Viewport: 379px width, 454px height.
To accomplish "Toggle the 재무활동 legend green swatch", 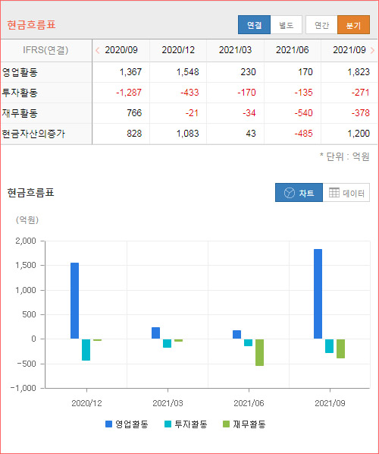I will pos(227,424).
